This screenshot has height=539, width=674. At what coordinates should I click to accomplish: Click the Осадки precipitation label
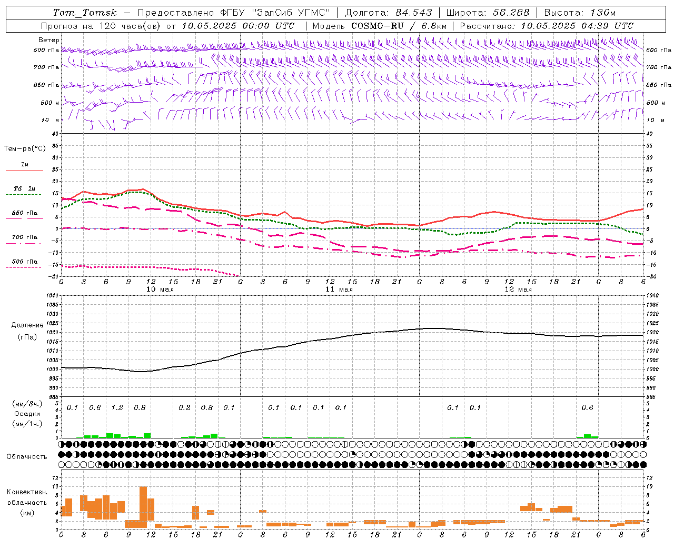(27, 414)
